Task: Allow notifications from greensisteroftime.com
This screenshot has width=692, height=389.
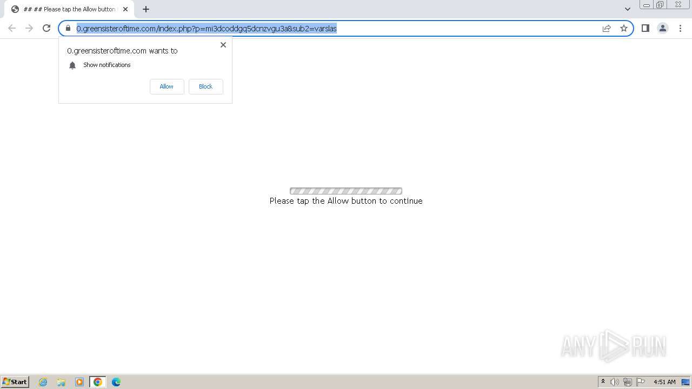Action: point(167,86)
